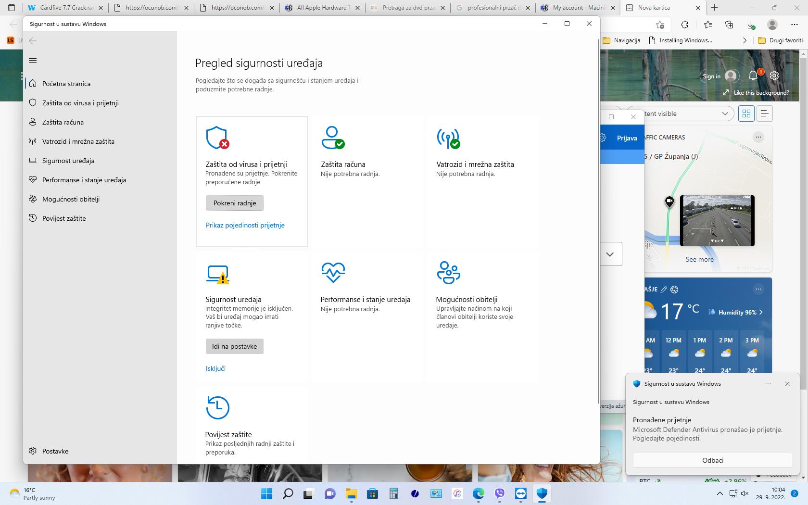Open the account protection tile icon
Viewport: 808px width, 505px height.
point(332,138)
